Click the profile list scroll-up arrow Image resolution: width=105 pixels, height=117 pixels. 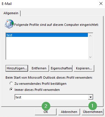(x=90, y=36)
